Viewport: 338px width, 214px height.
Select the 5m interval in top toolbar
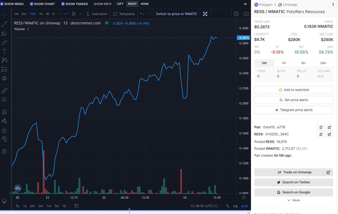pos(24,14)
